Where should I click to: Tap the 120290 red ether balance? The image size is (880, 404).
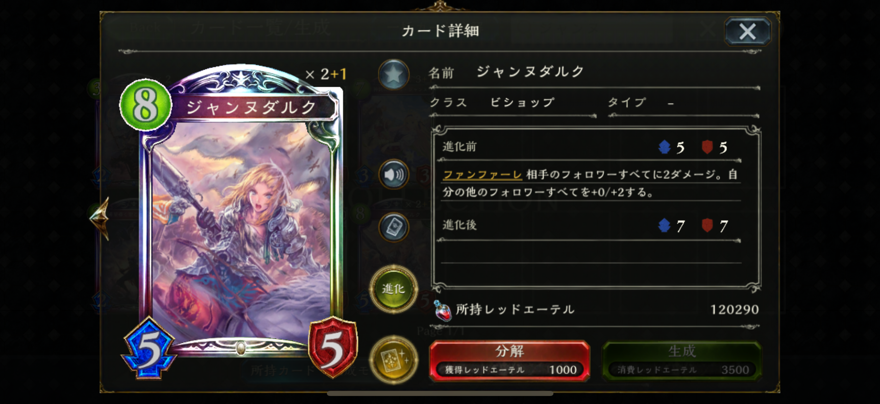tap(734, 310)
